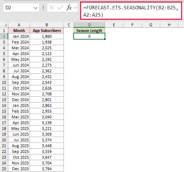Viewport: 184px width, 172px height.
Task: Click the Select All corner triangle
Action: point(5,25)
